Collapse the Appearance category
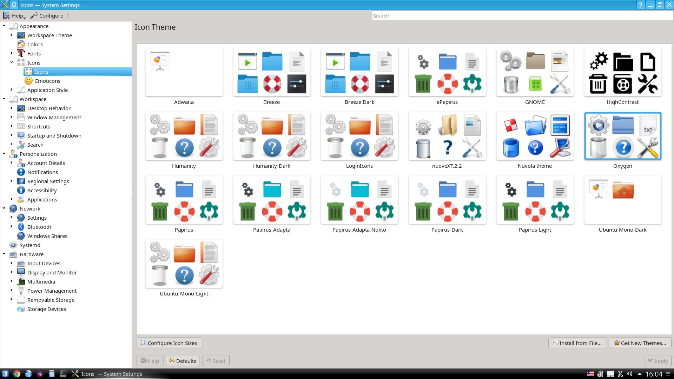Screen dimensions: 674x379 point(4,26)
